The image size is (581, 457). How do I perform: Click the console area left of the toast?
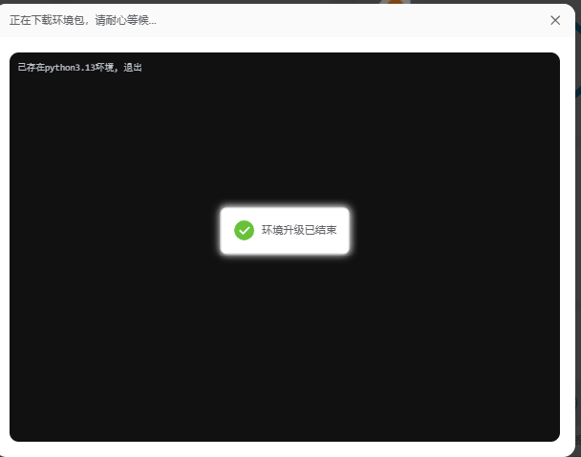(115, 231)
